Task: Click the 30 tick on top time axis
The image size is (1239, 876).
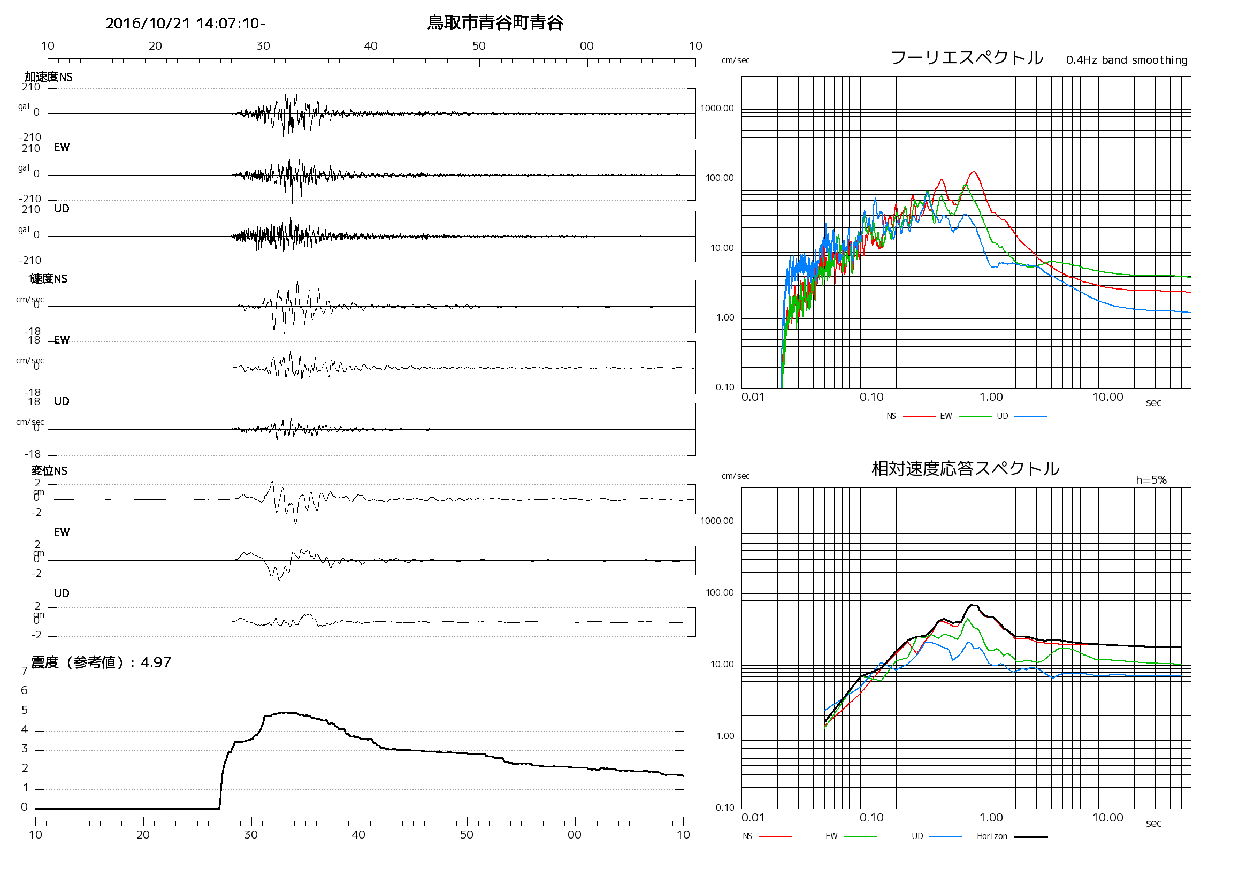Action: tap(263, 46)
